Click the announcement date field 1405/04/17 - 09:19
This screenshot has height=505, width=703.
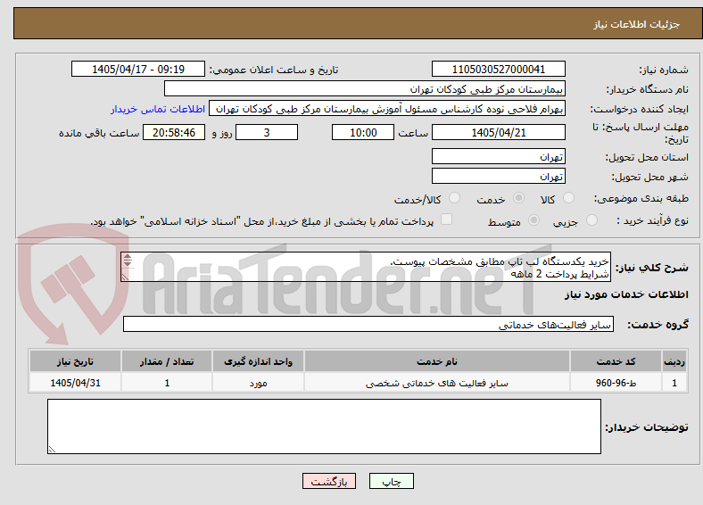click(138, 69)
